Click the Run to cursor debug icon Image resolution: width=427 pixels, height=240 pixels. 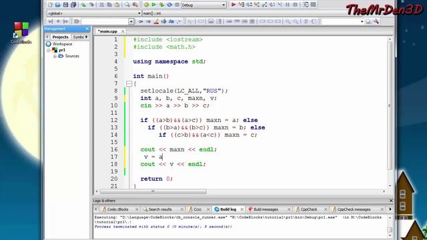coord(242,5)
